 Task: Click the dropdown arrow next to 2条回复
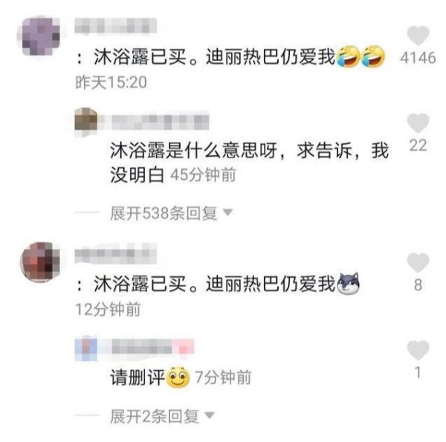[210, 415]
